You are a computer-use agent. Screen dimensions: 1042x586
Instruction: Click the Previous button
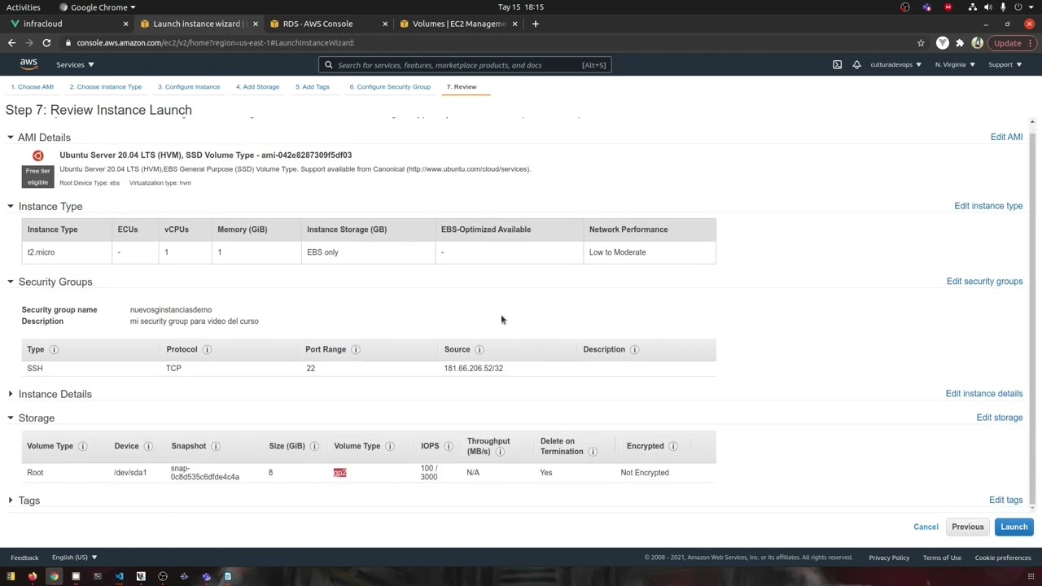(x=968, y=527)
